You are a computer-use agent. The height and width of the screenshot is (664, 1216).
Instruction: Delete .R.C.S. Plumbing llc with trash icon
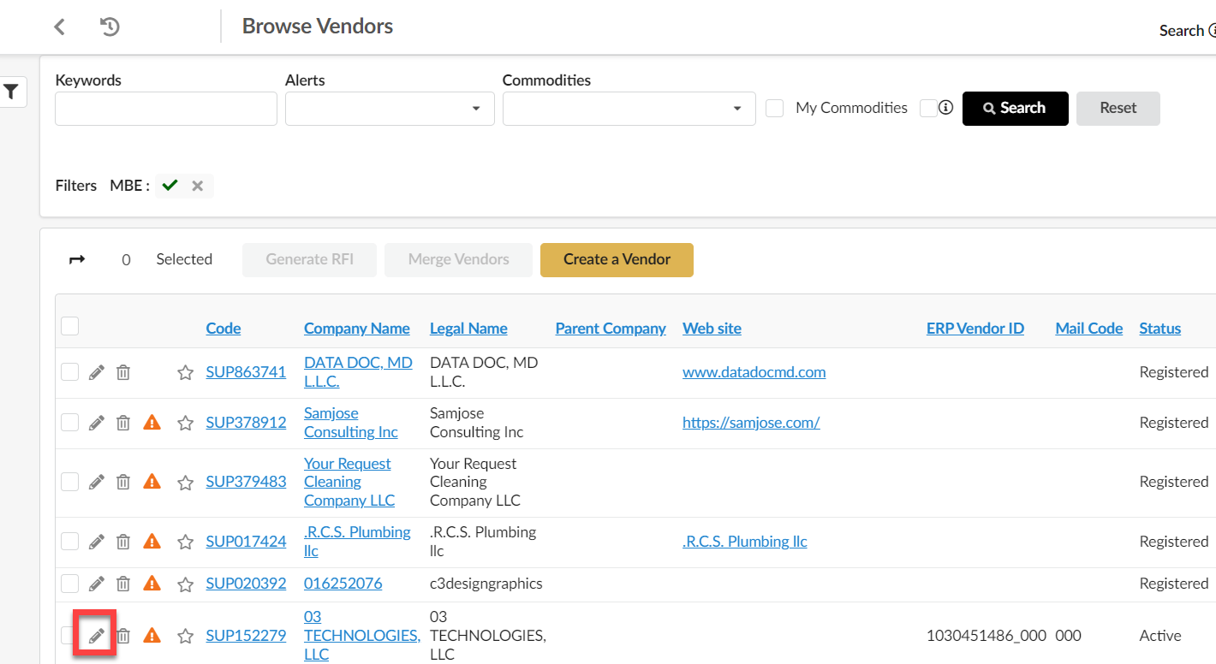coord(123,542)
